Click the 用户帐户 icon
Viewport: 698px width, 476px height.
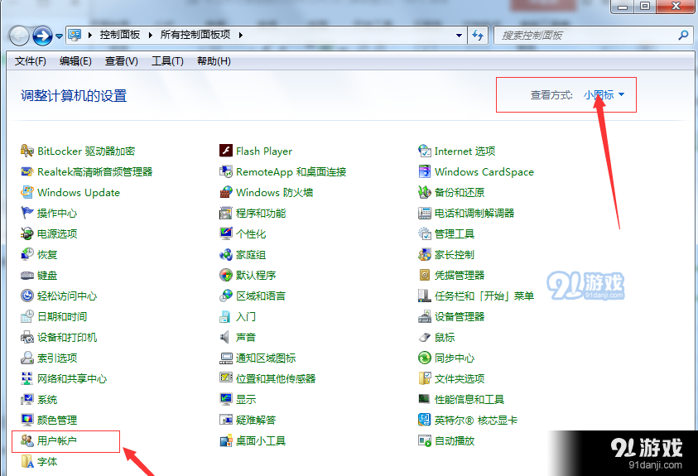pos(27,440)
